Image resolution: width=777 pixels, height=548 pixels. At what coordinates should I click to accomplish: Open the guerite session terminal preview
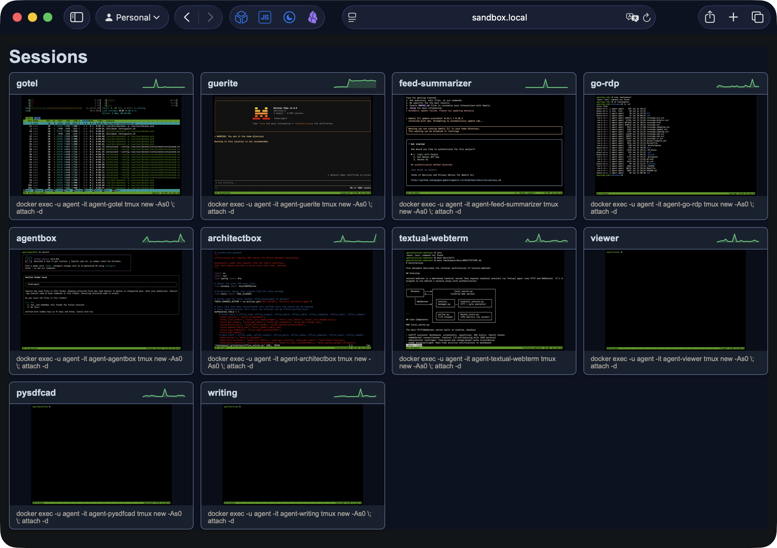click(293, 145)
